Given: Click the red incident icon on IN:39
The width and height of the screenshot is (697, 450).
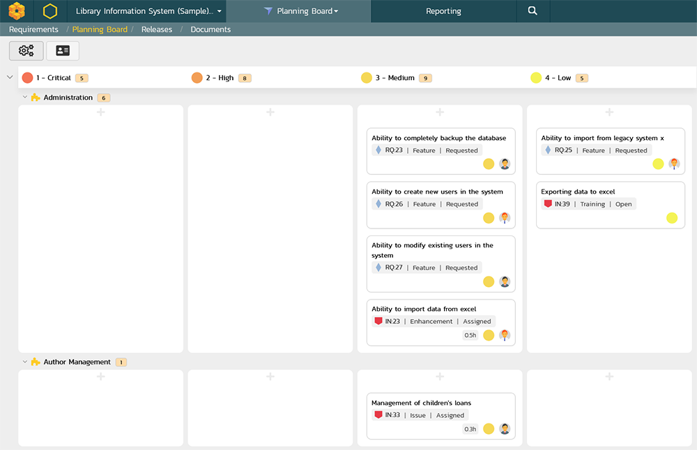Looking at the screenshot, I should click(x=548, y=204).
